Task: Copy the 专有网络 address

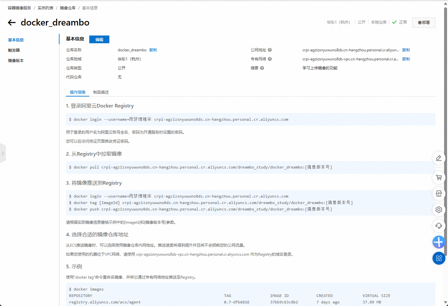Action: pyautogui.click(x=406, y=59)
